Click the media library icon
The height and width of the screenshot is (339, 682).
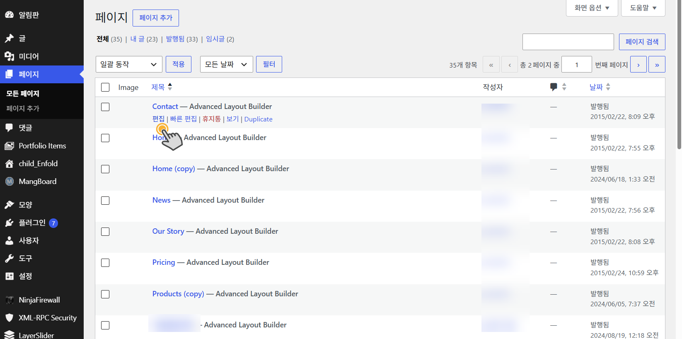[x=9, y=56]
